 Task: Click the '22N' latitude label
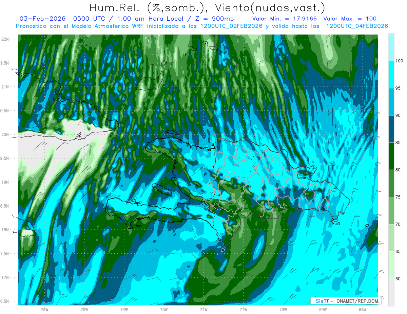tap(6, 39)
